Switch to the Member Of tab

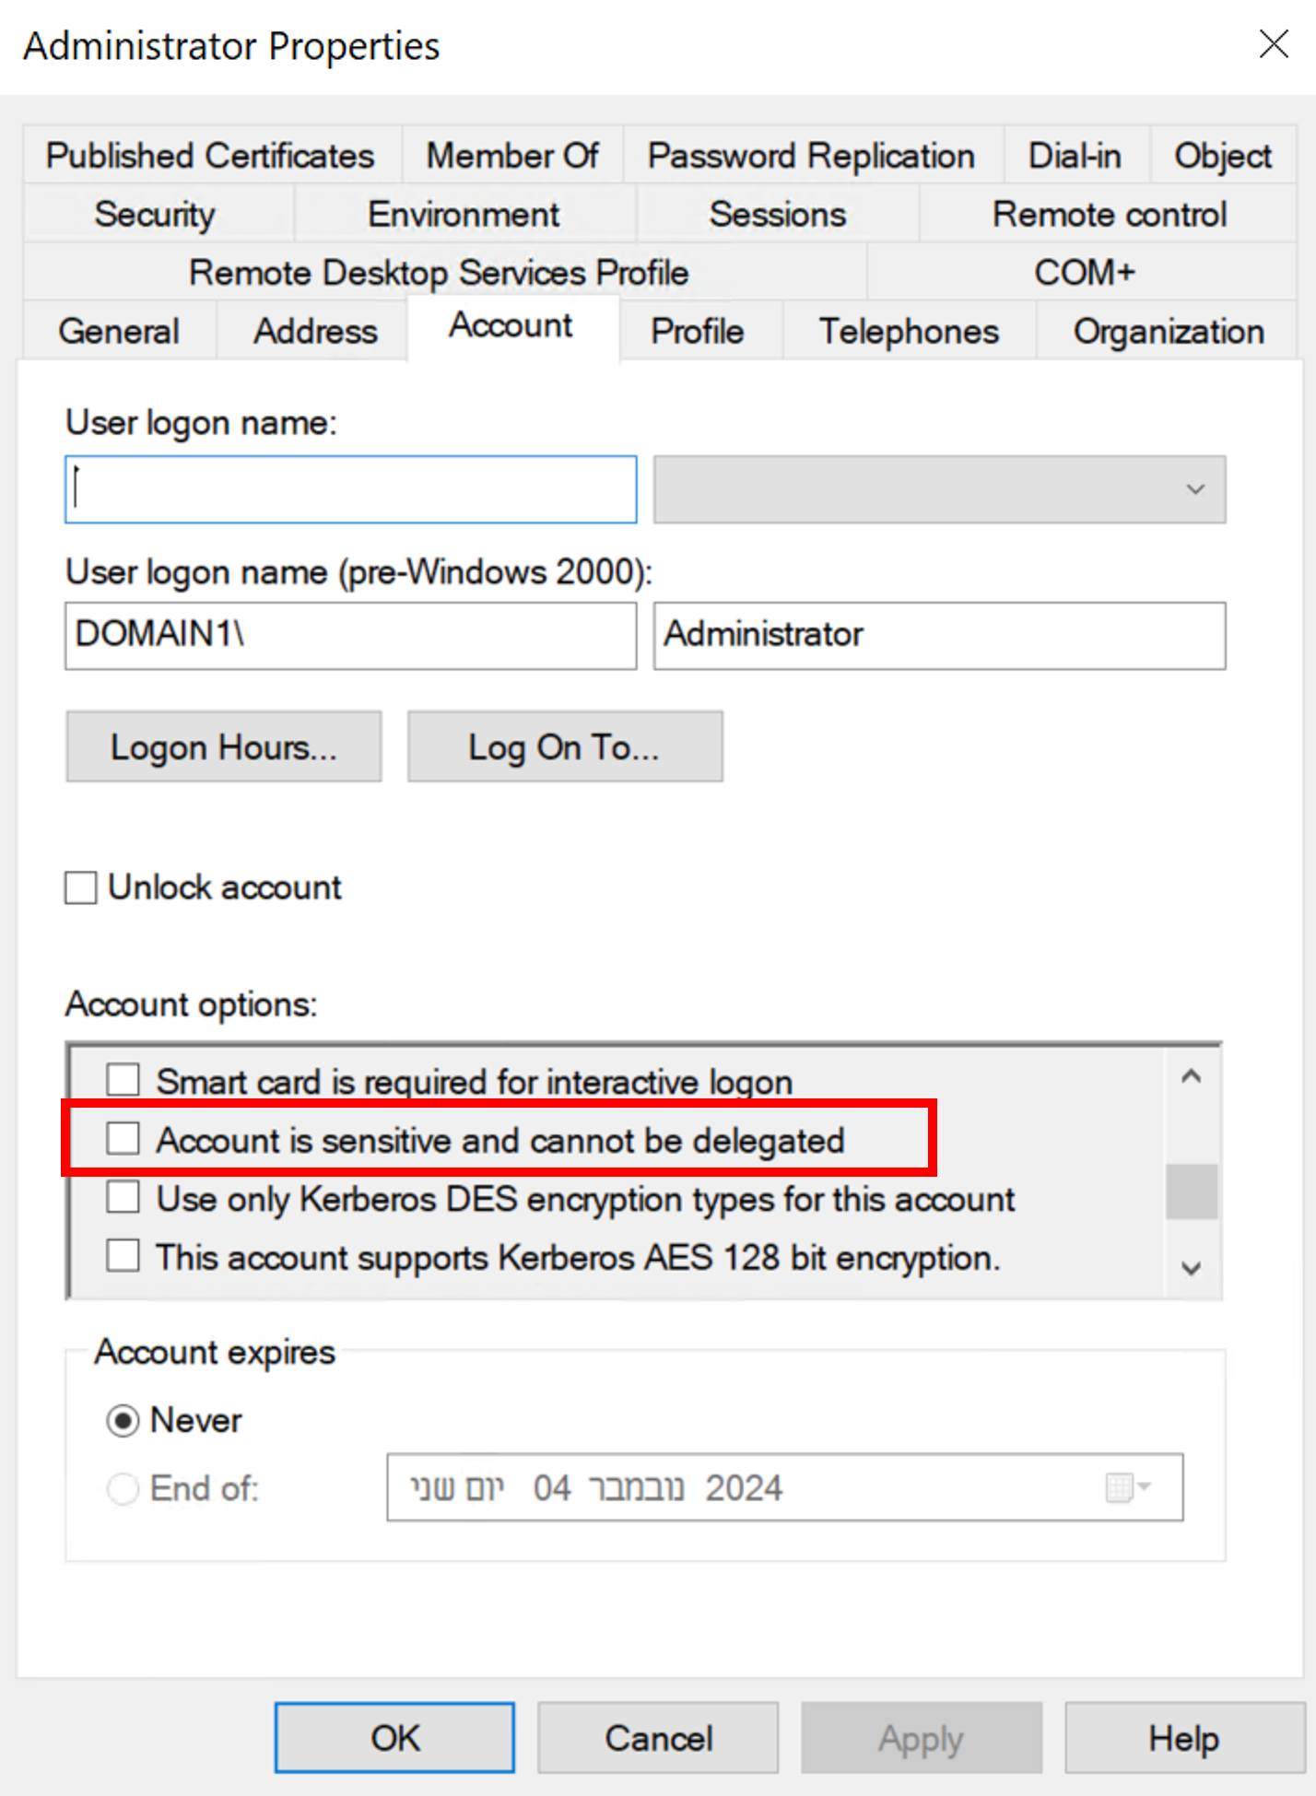pyautogui.click(x=512, y=156)
